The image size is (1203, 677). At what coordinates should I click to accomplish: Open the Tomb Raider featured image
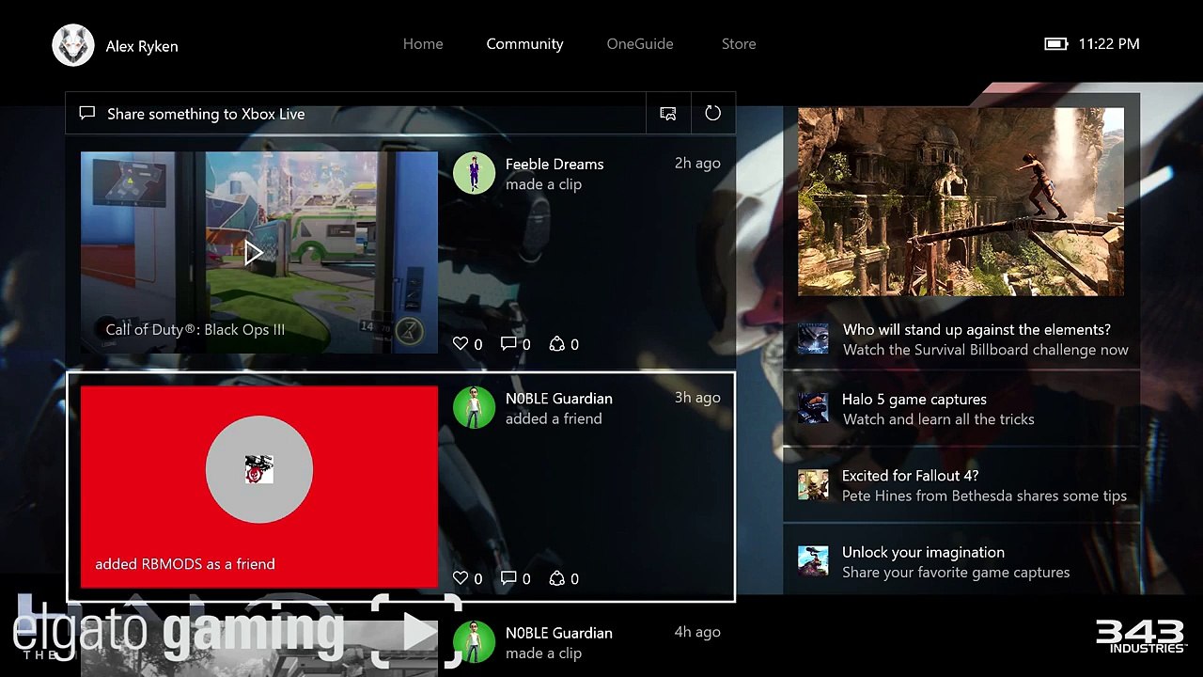point(961,201)
